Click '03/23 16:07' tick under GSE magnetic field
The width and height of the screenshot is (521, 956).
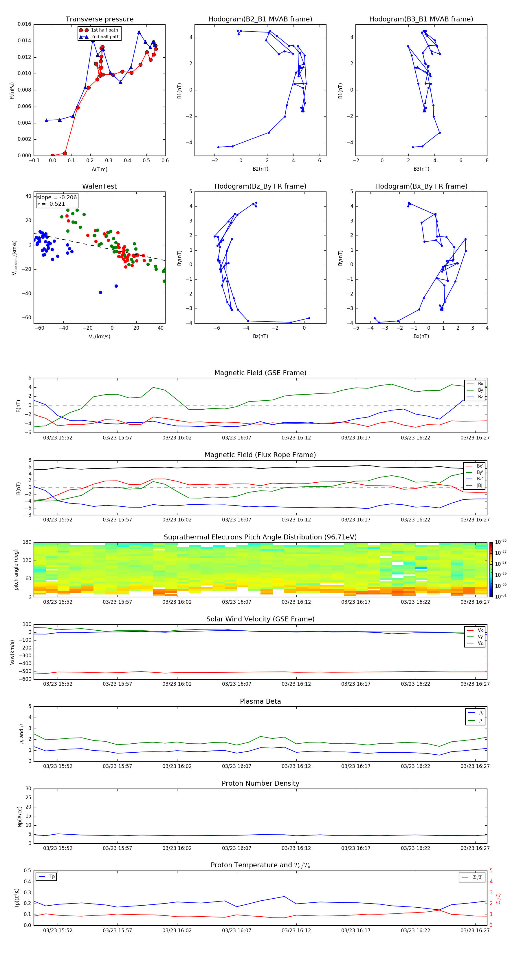[x=236, y=438]
